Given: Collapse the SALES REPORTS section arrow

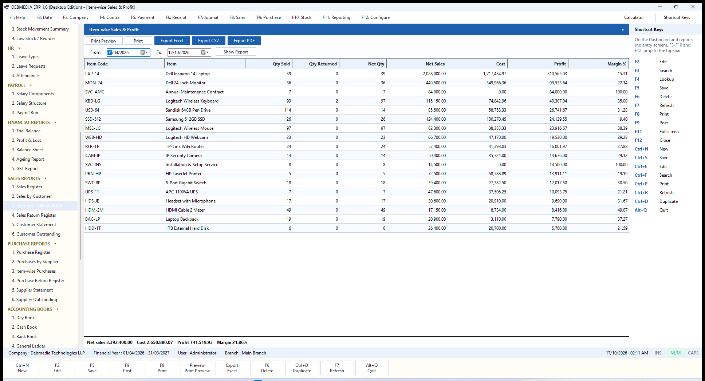Looking at the screenshot, I should pyautogui.click(x=46, y=179).
